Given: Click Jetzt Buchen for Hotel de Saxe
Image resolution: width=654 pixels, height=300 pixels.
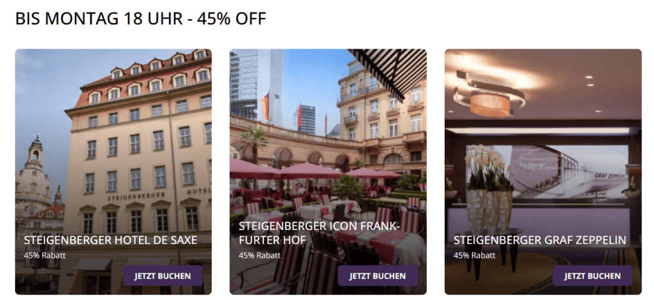Looking at the screenshot, I should (163, 276).
